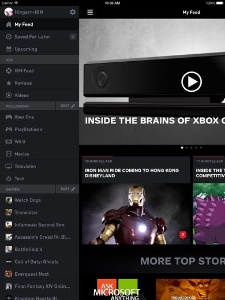The image size is (225, 300).
Task: Open Final Fantasy XIV Online feed
Action: pos(39,286)
